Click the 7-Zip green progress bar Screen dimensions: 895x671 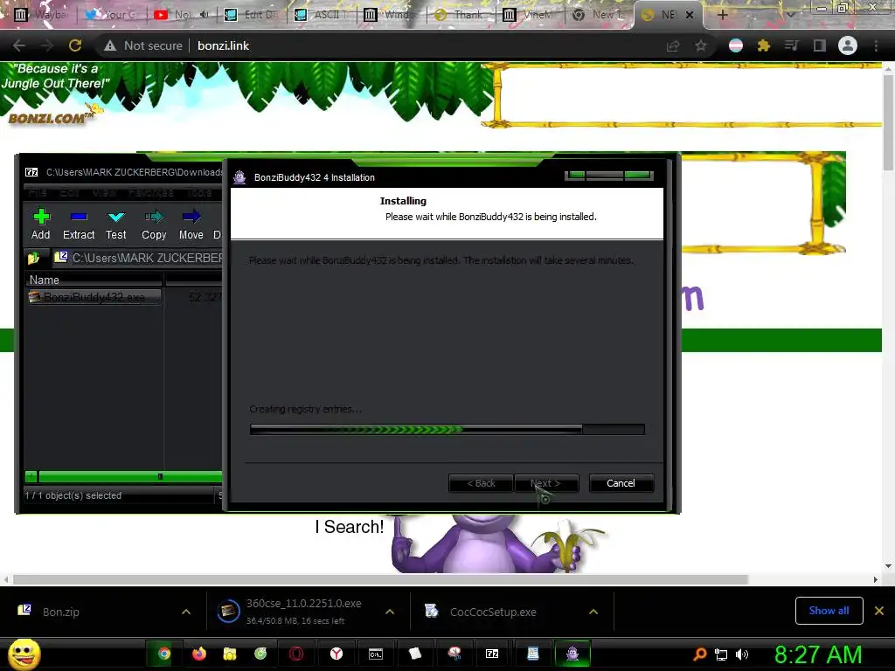click(x=123, y=476)
